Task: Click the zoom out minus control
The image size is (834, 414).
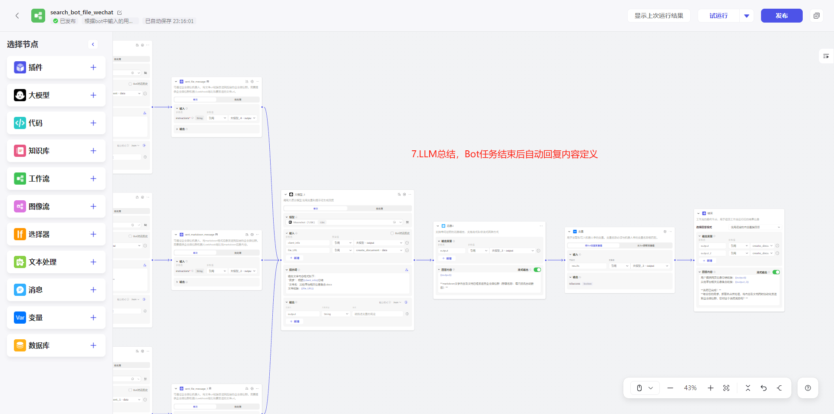Action: [x=670, y=388]
